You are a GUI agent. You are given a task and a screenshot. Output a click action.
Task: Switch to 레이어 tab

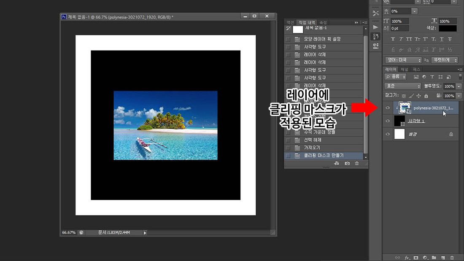391,69
